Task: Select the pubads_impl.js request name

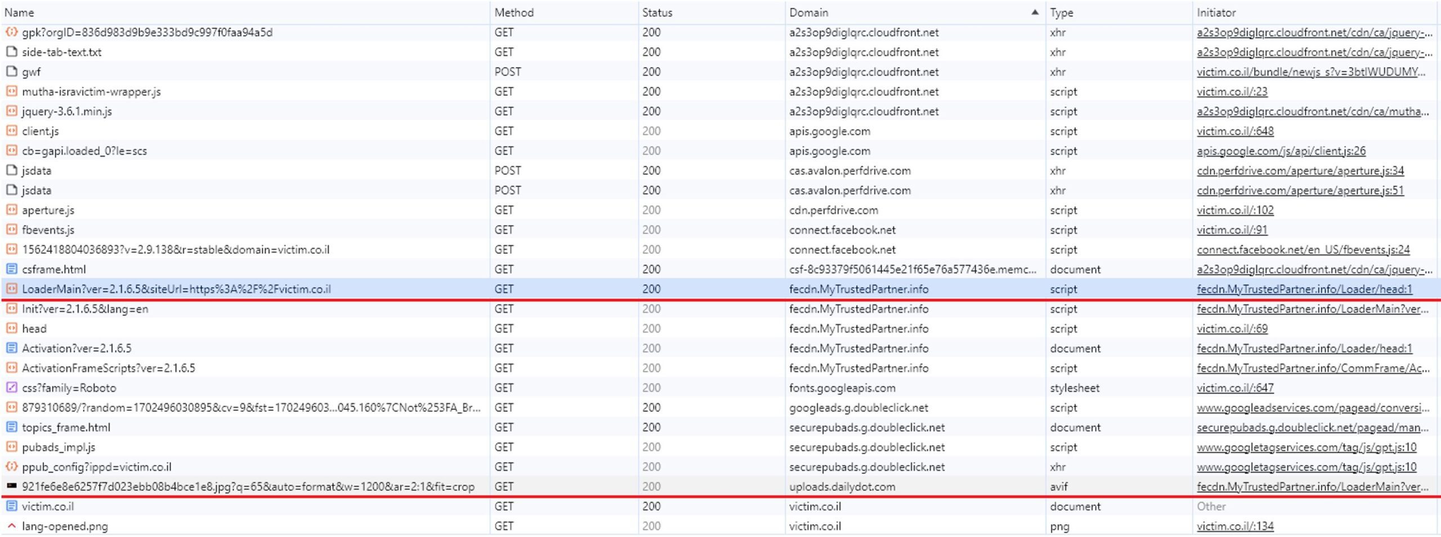Action: click(x=59, y=446)
